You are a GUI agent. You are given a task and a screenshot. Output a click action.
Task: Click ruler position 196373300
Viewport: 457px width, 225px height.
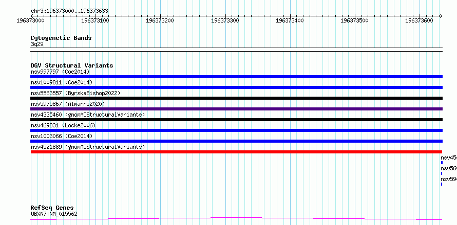tap(225, 20)
